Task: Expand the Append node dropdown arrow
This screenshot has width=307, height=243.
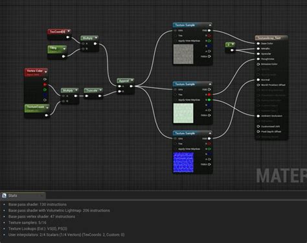Action: click(132, 80)
